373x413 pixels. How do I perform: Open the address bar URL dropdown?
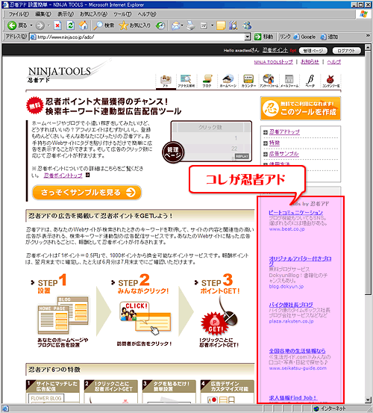(247, 37)
